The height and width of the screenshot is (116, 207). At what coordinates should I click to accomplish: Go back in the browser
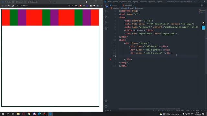coord(2,6)
